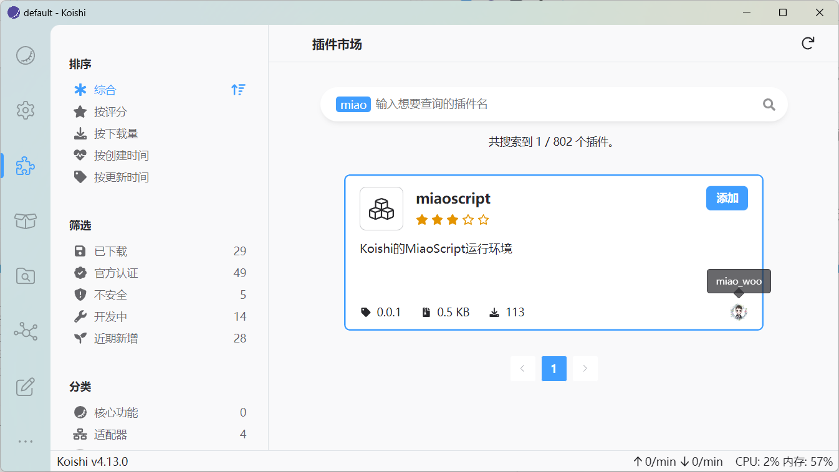Minimize the Koishi window

pos(746,12)
